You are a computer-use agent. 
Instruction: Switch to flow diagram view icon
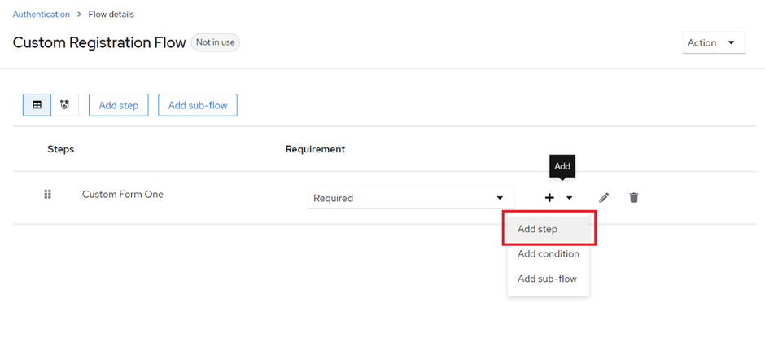pos(65,105)
